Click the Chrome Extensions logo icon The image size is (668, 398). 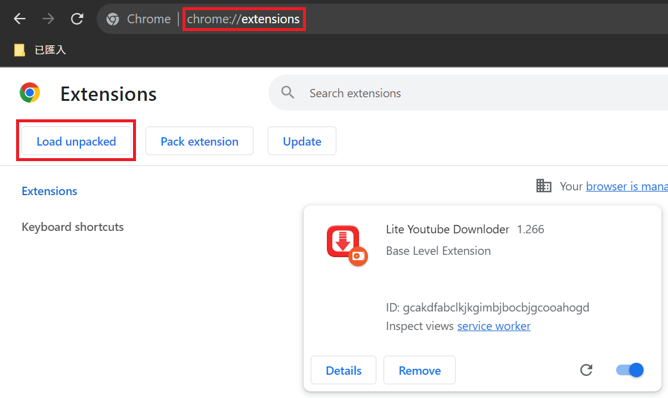(x=30, y=93)
